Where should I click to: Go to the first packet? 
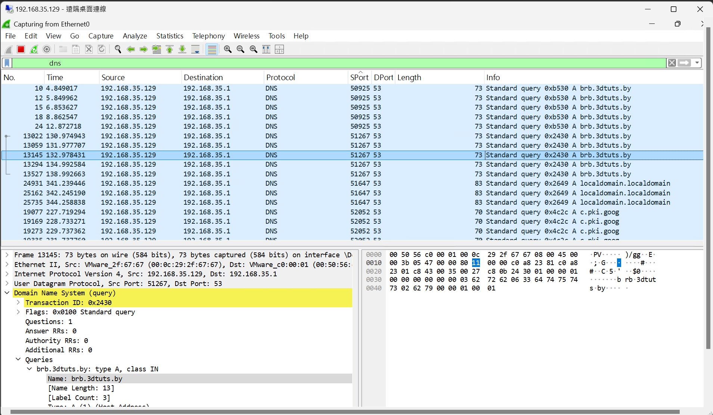pyautogui.click(x=170, y=49)
